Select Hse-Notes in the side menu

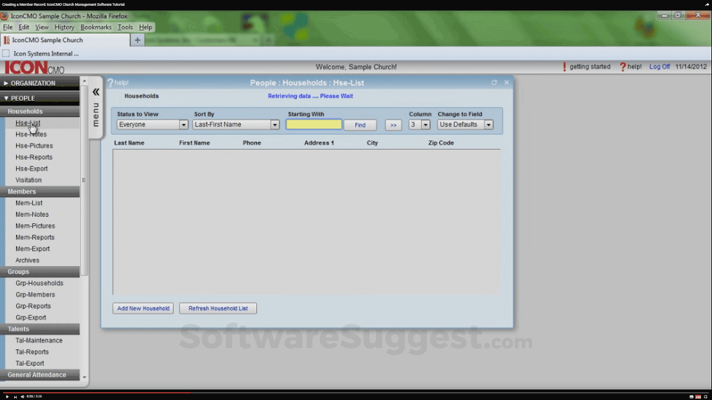tap(31, 135)
